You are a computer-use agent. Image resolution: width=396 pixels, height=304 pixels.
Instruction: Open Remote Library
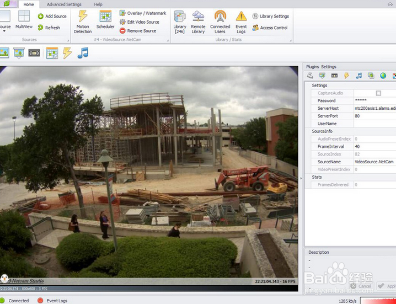198,22
